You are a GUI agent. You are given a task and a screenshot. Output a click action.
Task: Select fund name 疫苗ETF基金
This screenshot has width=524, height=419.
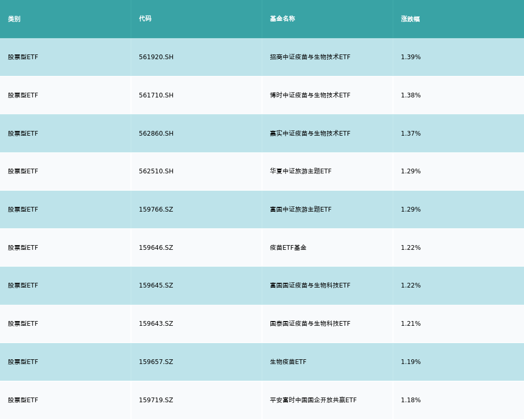[288, 248]
